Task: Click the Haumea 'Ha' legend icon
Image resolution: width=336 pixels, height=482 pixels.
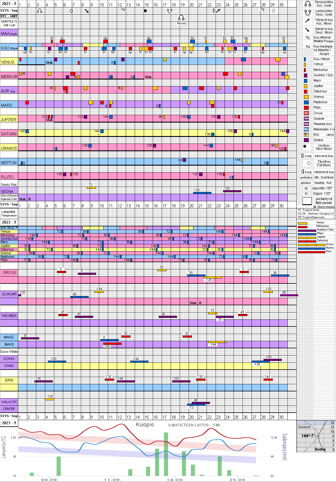Action: [306, 124]
